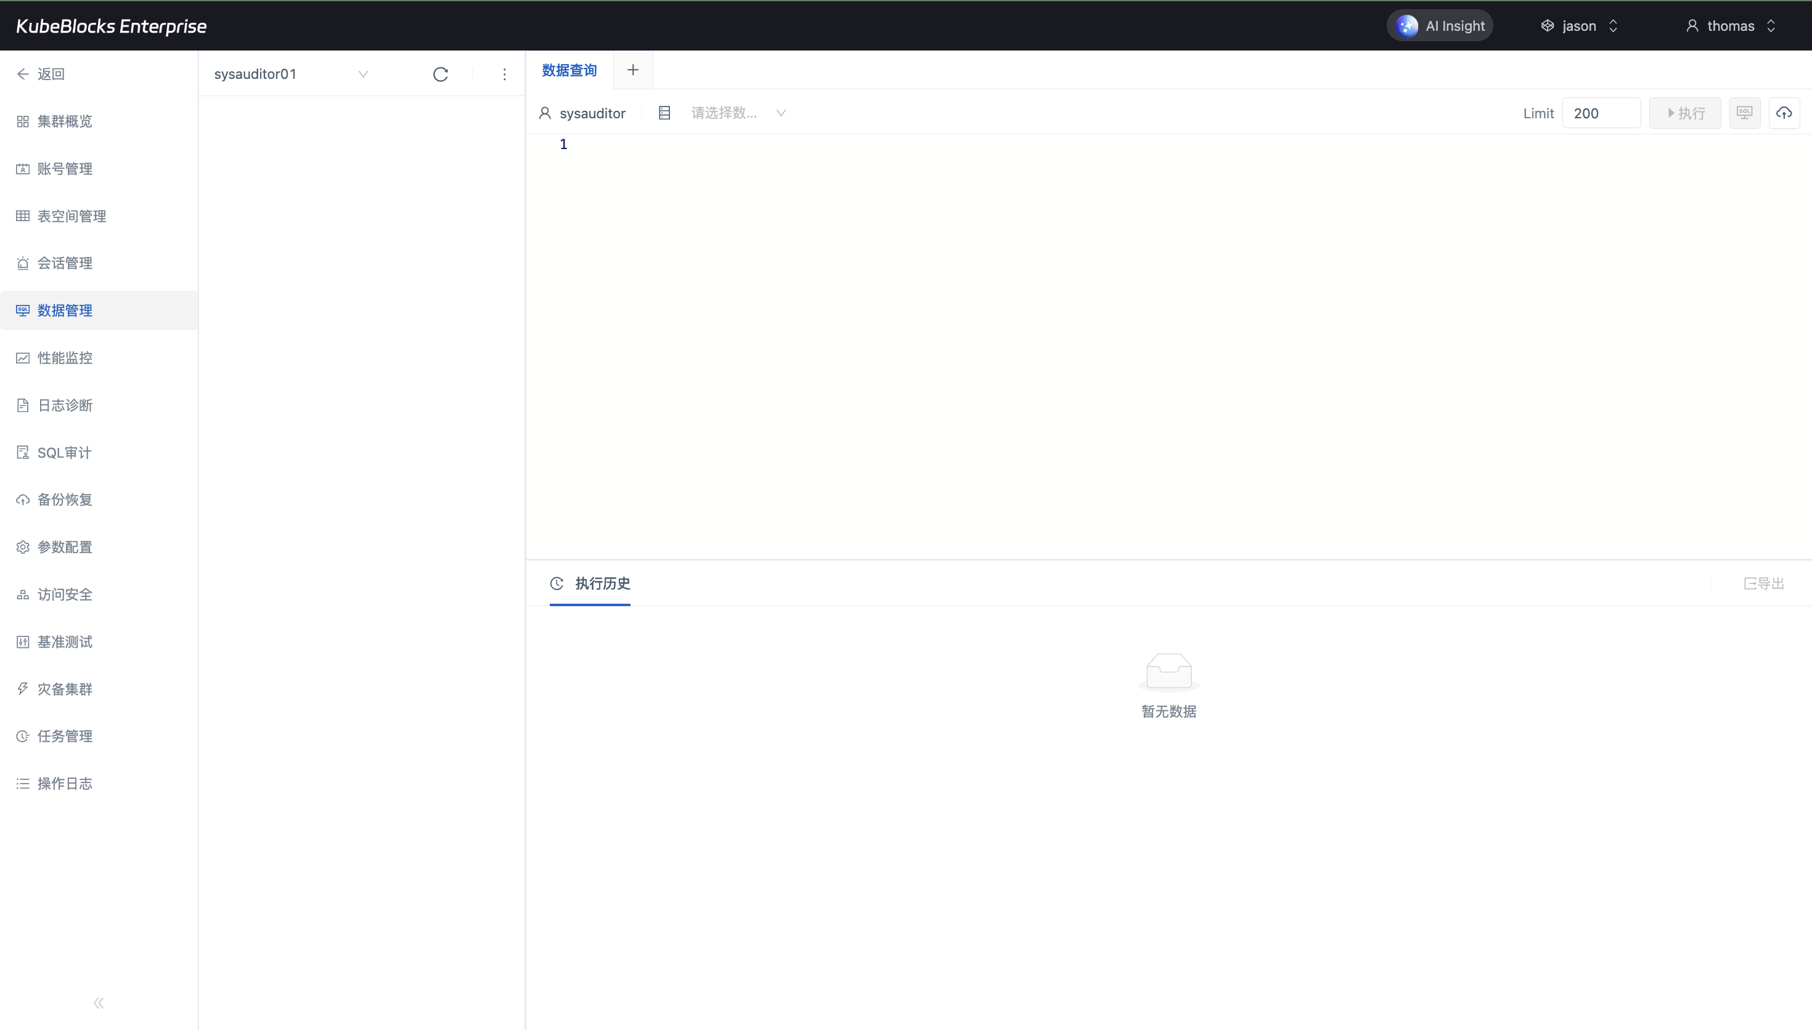The image size is (1812, 1030).
Task: Click the back arrow 返回
Action: coord(41,75)
